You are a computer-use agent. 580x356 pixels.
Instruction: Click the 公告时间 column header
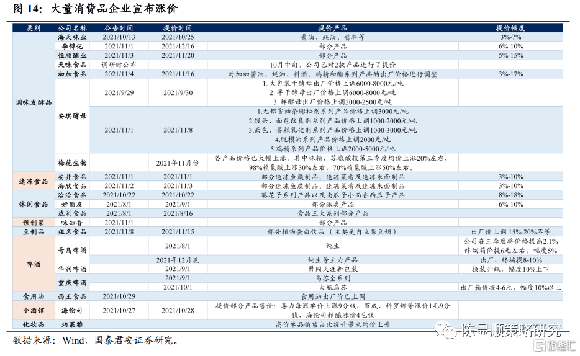119,28
